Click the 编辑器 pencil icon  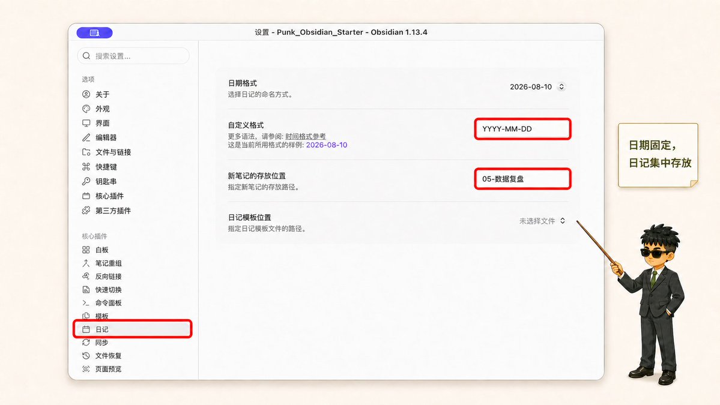[86, 137]
